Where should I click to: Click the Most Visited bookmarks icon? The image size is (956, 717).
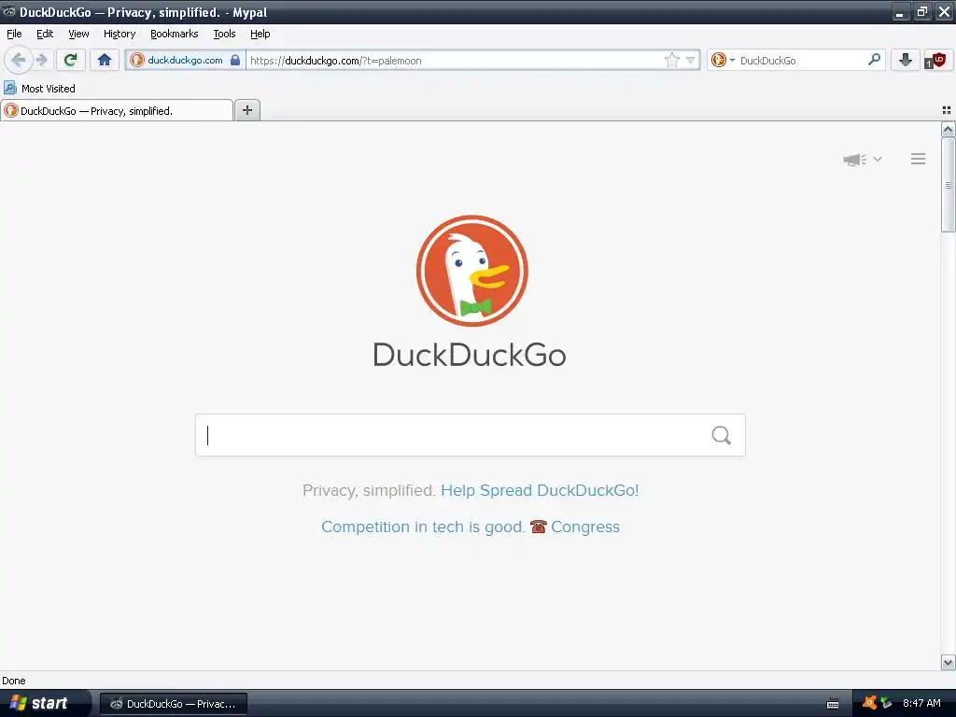[10, 89]
